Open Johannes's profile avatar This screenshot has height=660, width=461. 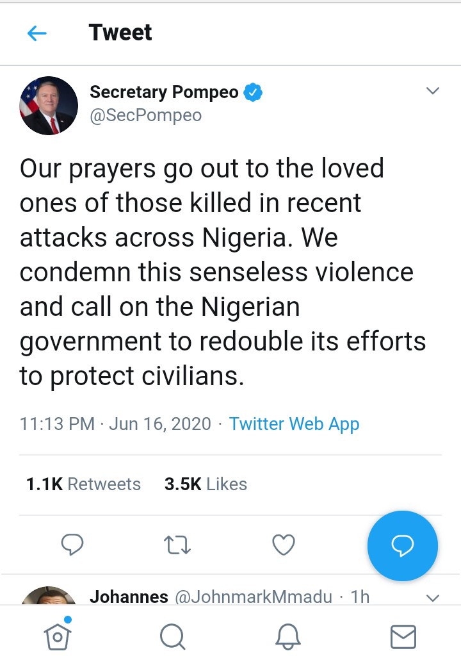pos(49,596)
